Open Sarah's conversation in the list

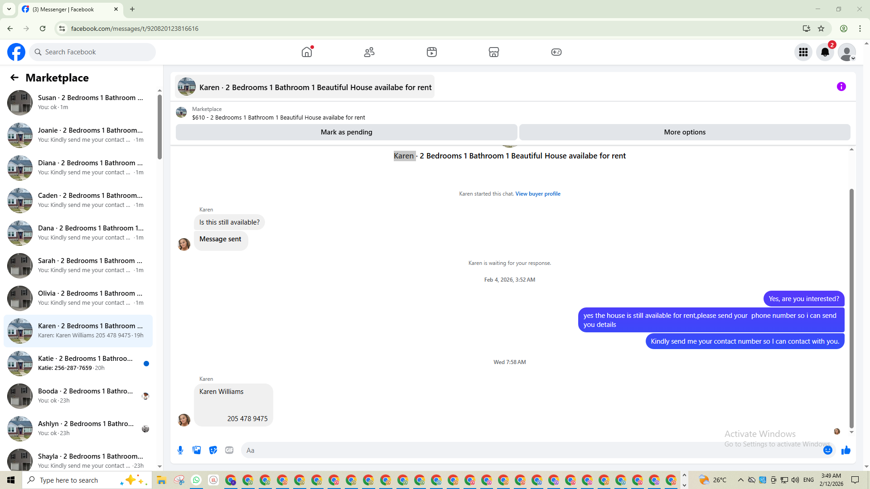[x=78, y=266]
